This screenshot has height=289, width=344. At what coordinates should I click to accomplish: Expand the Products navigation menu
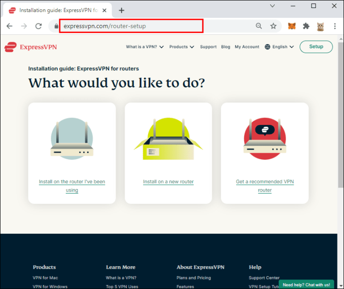[181, 47]
